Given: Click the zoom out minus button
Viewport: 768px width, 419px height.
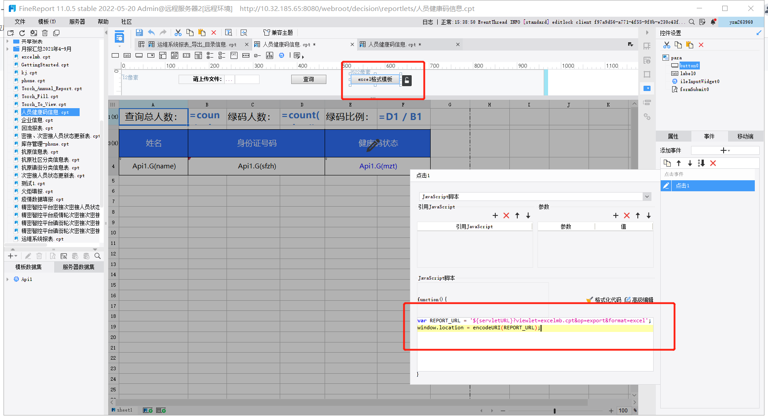Looking at the screenshot, I should 503,411.
